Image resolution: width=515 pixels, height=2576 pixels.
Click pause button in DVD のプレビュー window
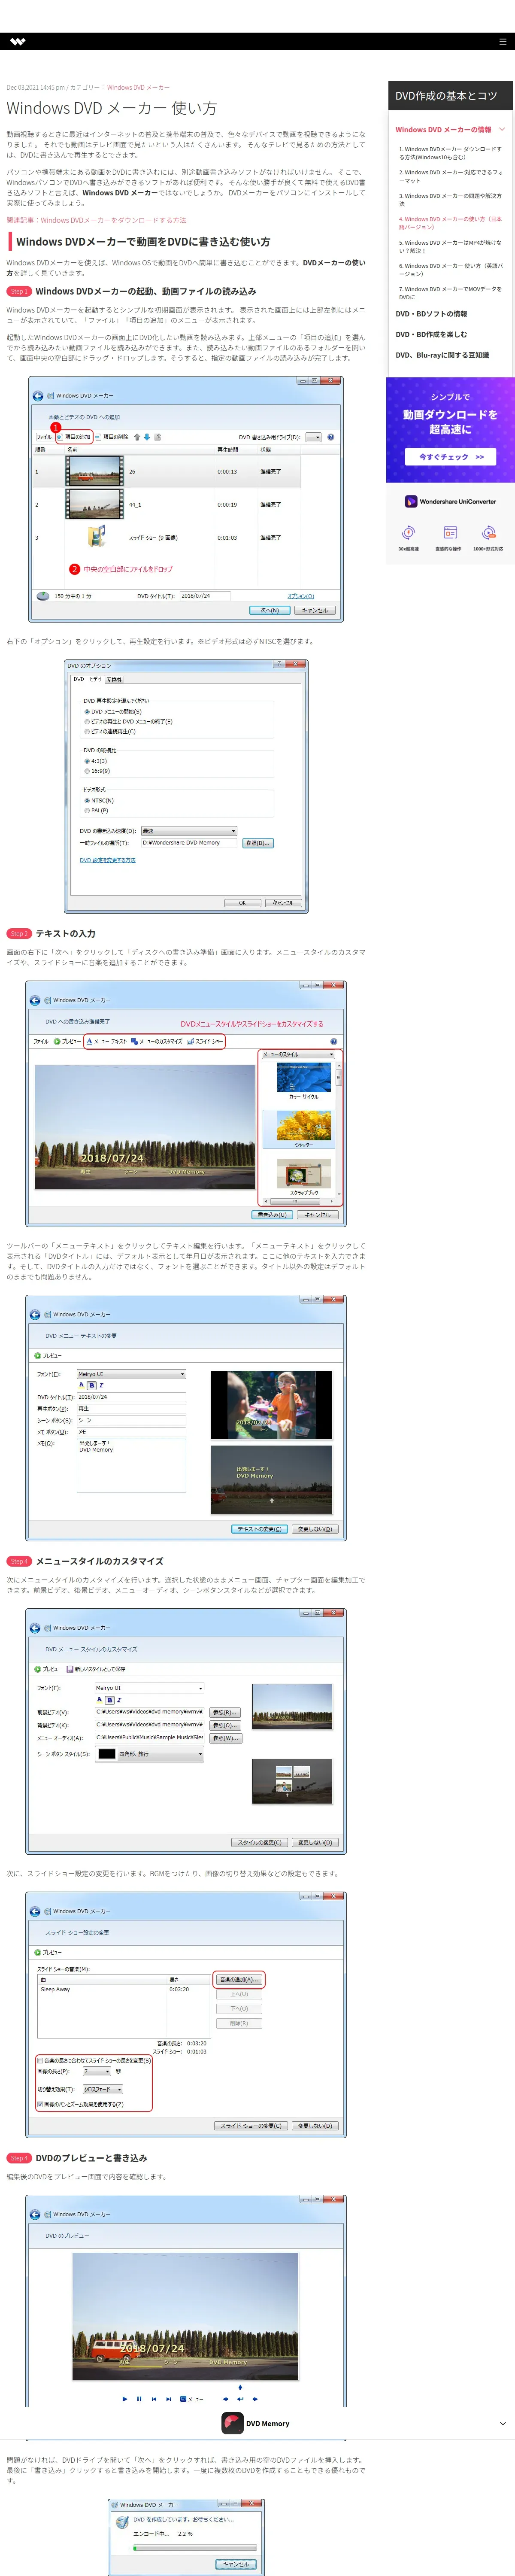[139, 2399]
